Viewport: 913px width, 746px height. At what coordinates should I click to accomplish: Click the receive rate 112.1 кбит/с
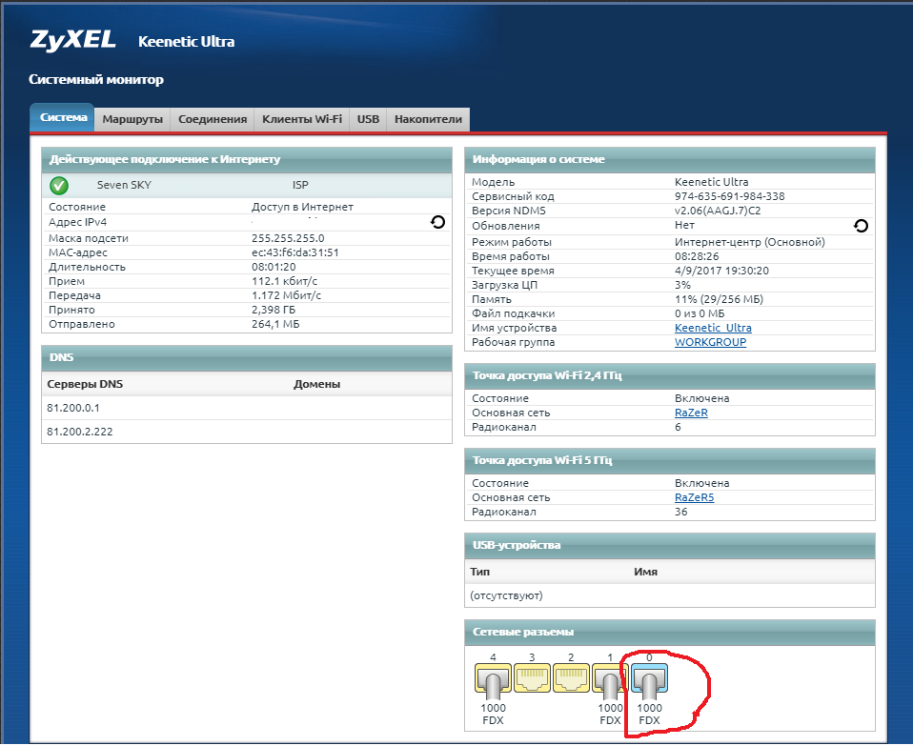[284, 281]
